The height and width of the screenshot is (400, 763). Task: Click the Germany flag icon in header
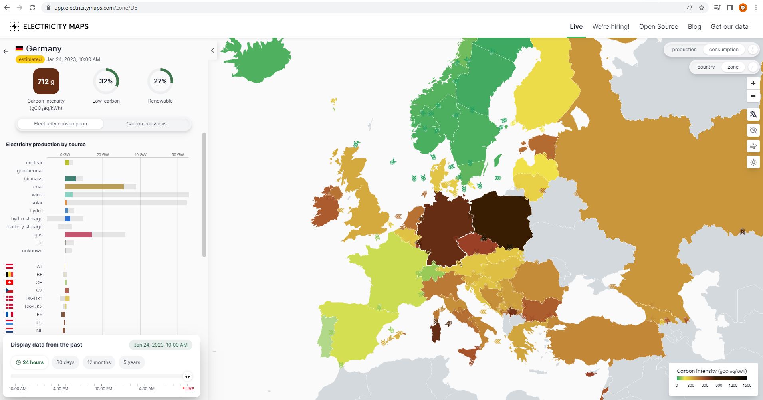tap(19, 49)
